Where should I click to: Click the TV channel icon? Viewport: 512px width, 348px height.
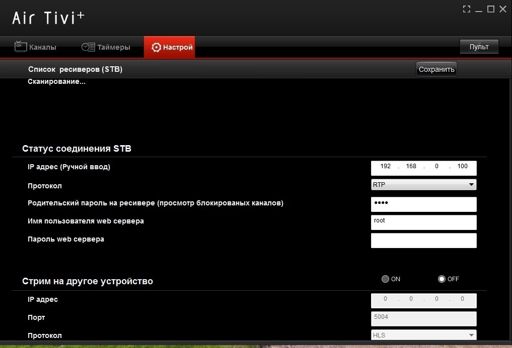pos(21,47)
